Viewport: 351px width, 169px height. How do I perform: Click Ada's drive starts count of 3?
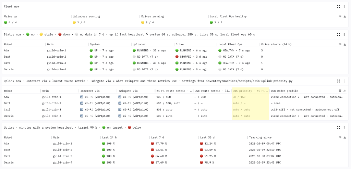(x=262, y=51)
